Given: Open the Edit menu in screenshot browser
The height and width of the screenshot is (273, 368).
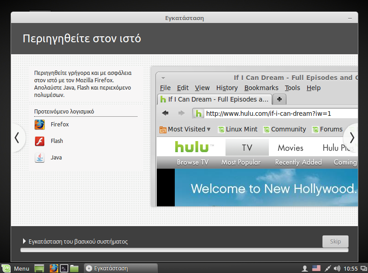Looking at the screenshot, I should point(183,88).
